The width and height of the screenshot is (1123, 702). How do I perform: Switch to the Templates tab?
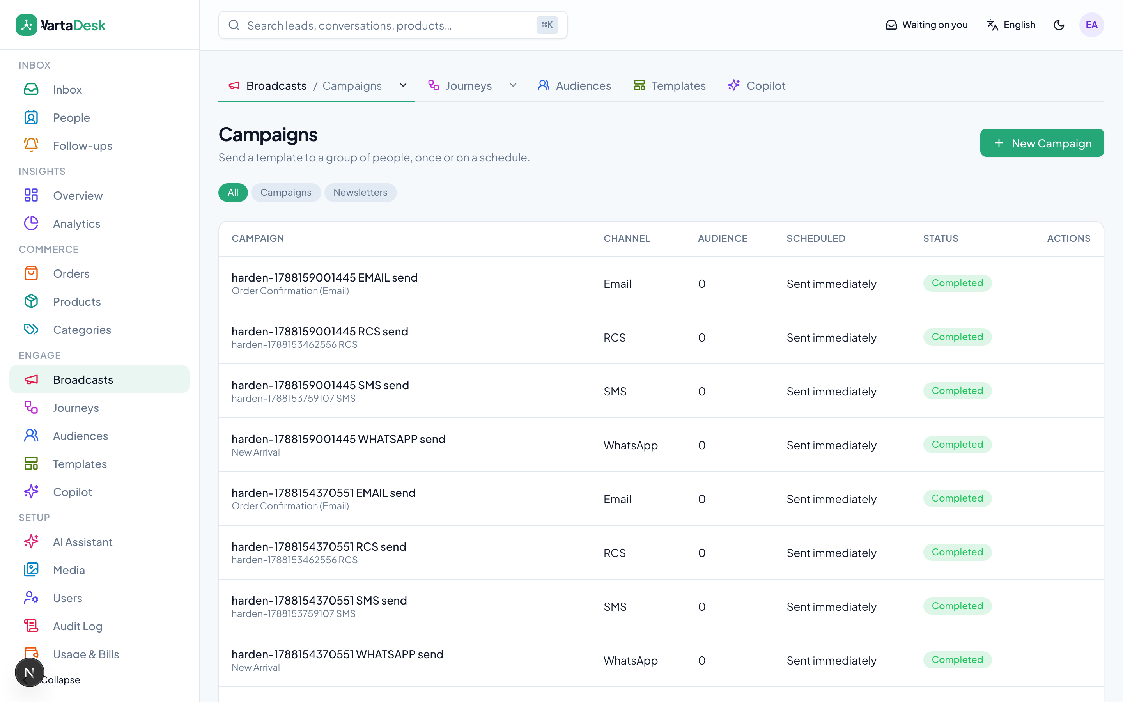click(x=670, y=85)
